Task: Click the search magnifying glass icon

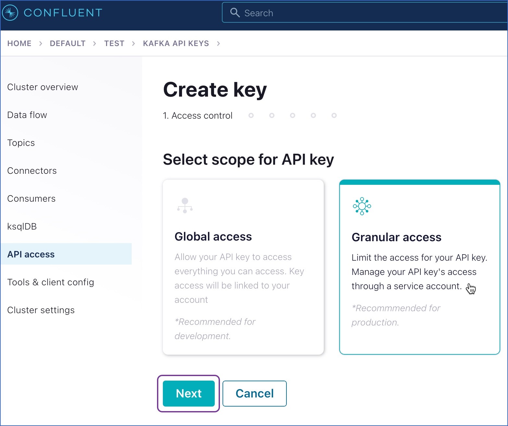Action: point(235,12)
